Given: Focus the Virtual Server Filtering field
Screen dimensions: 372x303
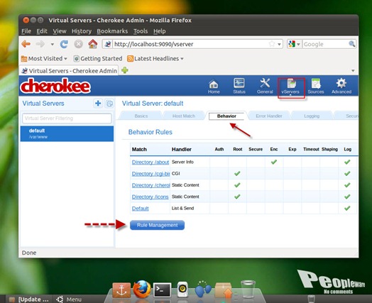Looking at the screenshot, I should 67,118.
